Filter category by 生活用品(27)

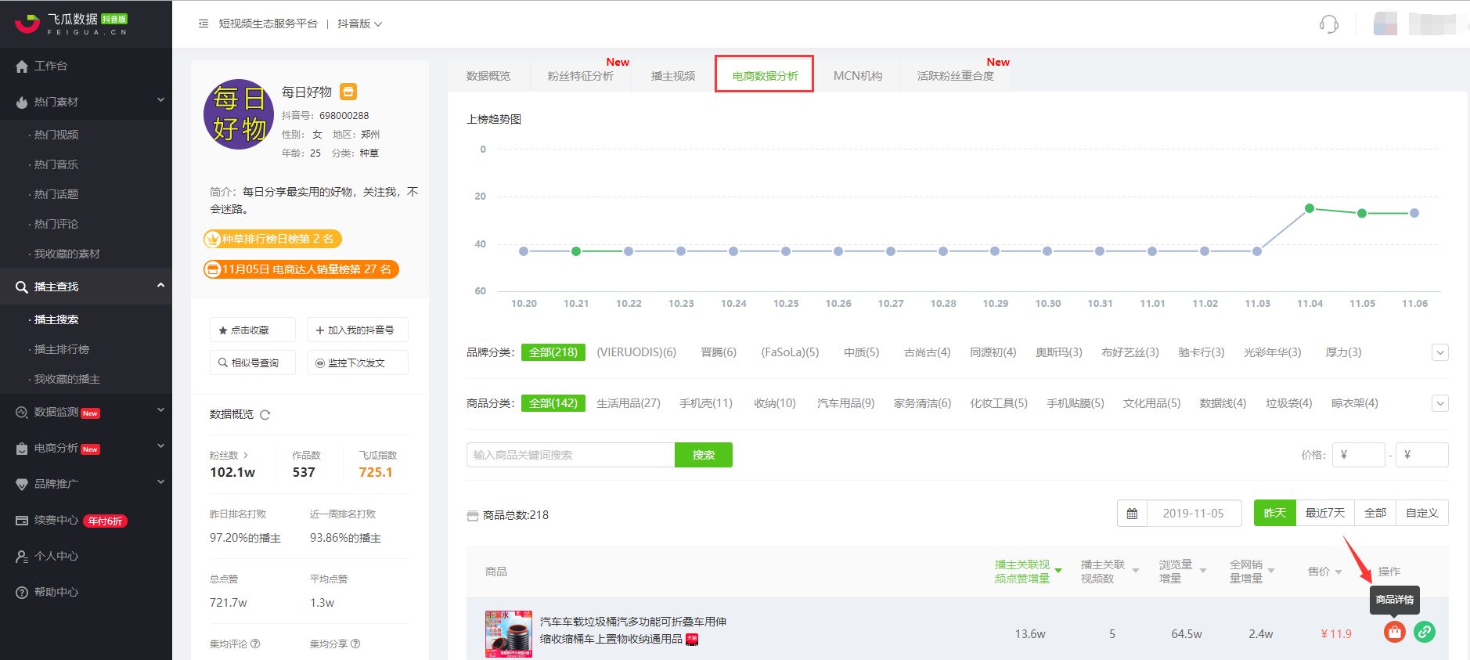(628, 403)
